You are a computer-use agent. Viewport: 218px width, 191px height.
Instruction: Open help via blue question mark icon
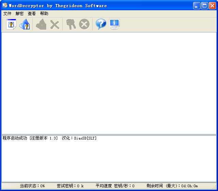point(101,24)
